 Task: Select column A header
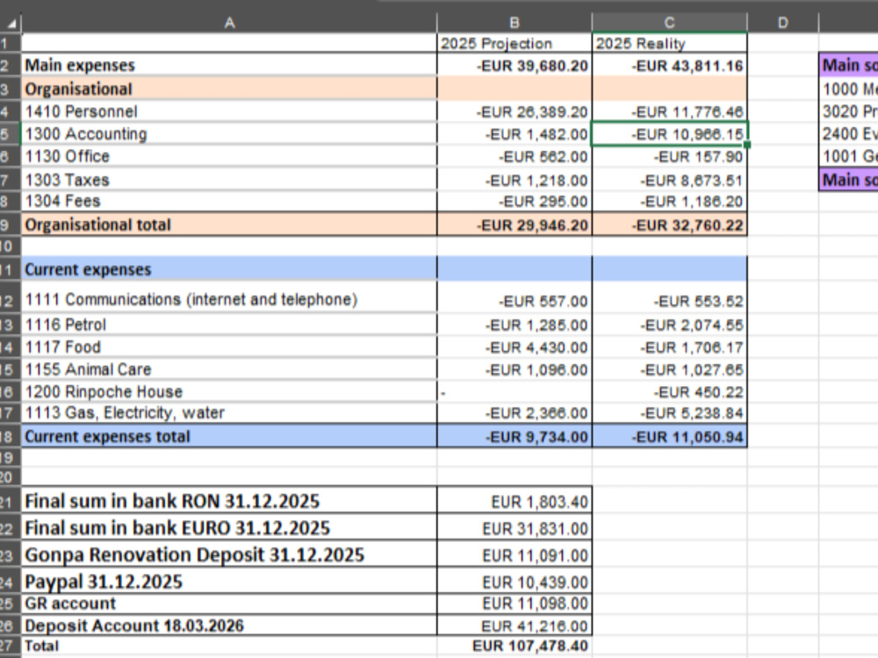click(x=229, y=23)
